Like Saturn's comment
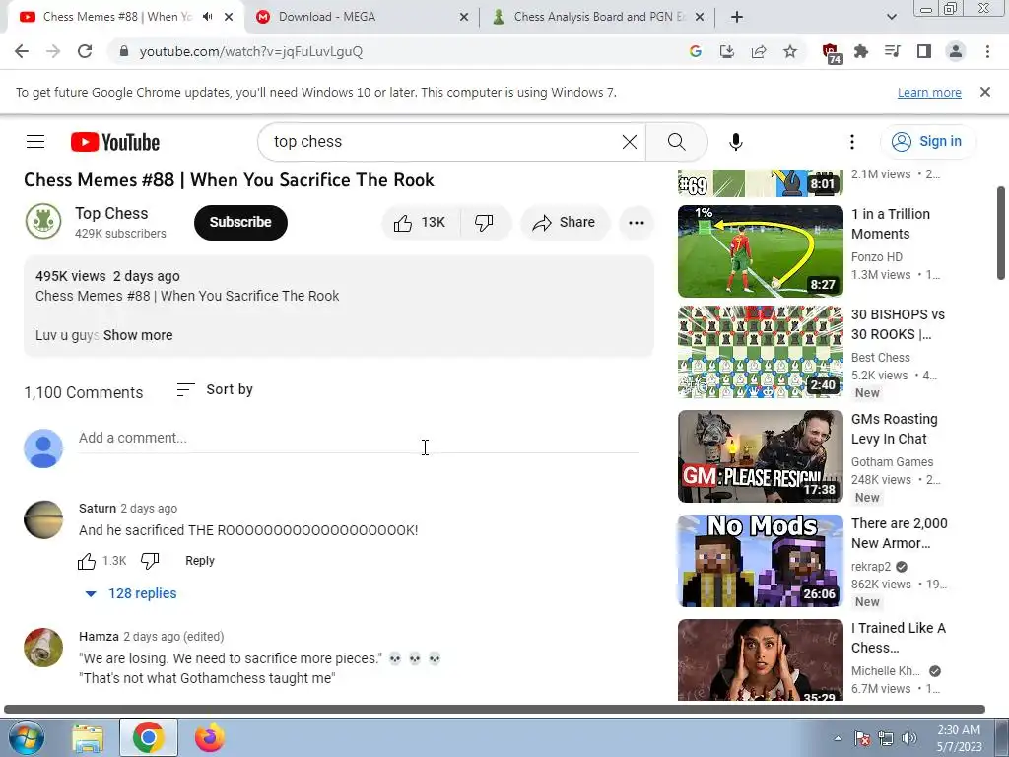 point(87,561)
